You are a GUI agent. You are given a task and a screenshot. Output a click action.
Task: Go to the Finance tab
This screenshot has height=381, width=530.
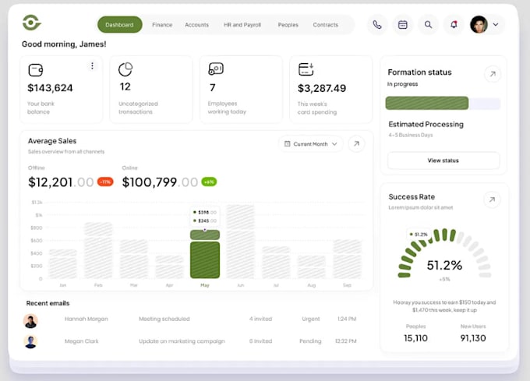(162, 25)
